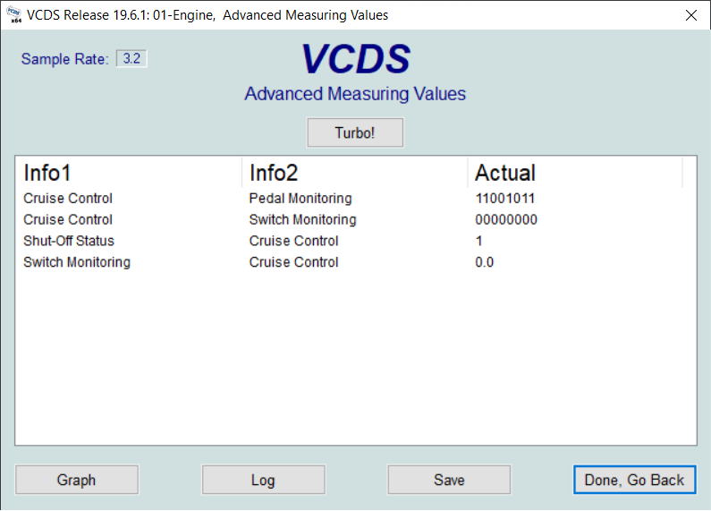Viewport: 711px width, 511px height.
Task: Click the Cruise Control cell in the 0.0 row
Action: pos(294,262)
